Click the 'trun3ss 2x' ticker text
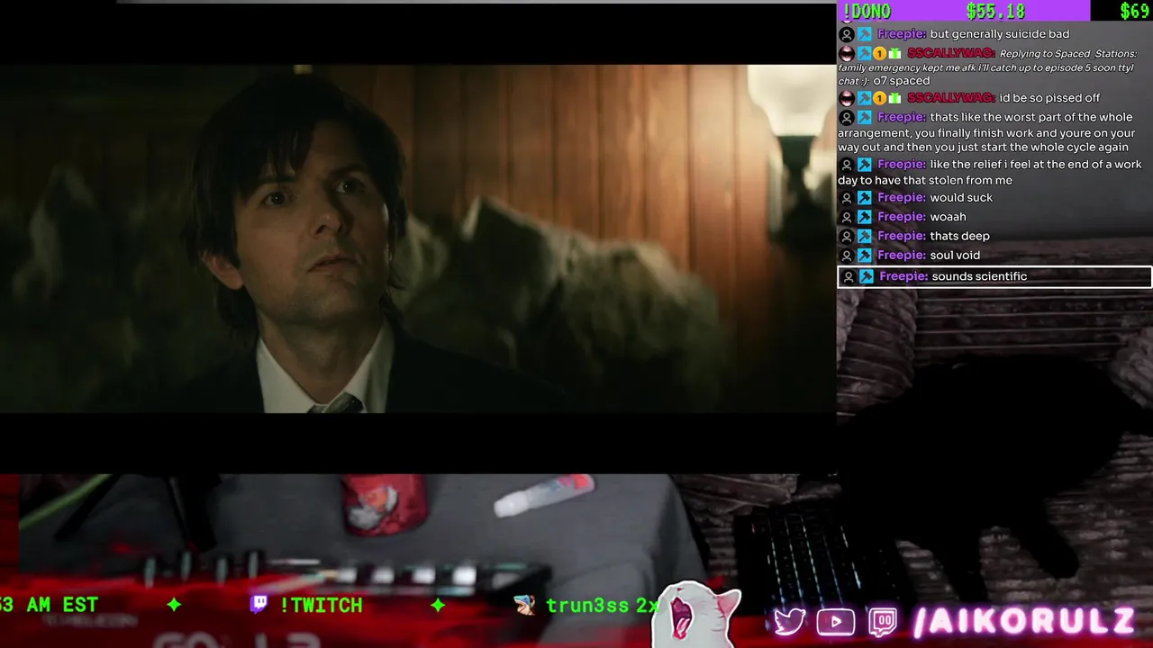 (x=603, y=606)
